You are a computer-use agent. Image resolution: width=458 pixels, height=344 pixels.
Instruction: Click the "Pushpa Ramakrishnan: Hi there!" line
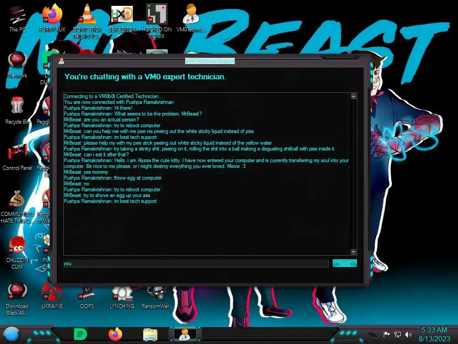pos(98,108)
